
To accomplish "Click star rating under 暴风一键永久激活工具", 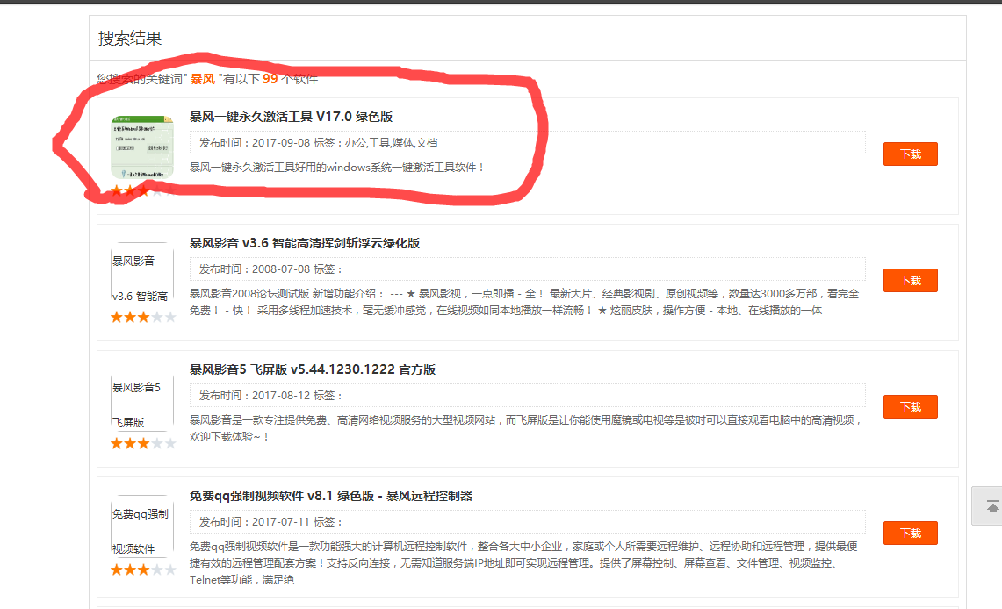I will [142, 191].
